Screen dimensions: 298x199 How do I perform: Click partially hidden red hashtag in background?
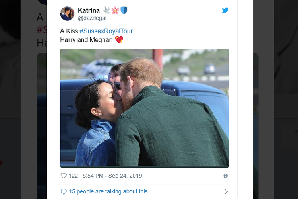41,30
